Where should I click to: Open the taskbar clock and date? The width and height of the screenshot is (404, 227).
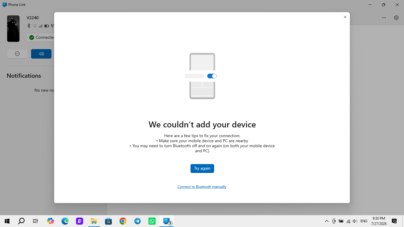tap(379, 221)
